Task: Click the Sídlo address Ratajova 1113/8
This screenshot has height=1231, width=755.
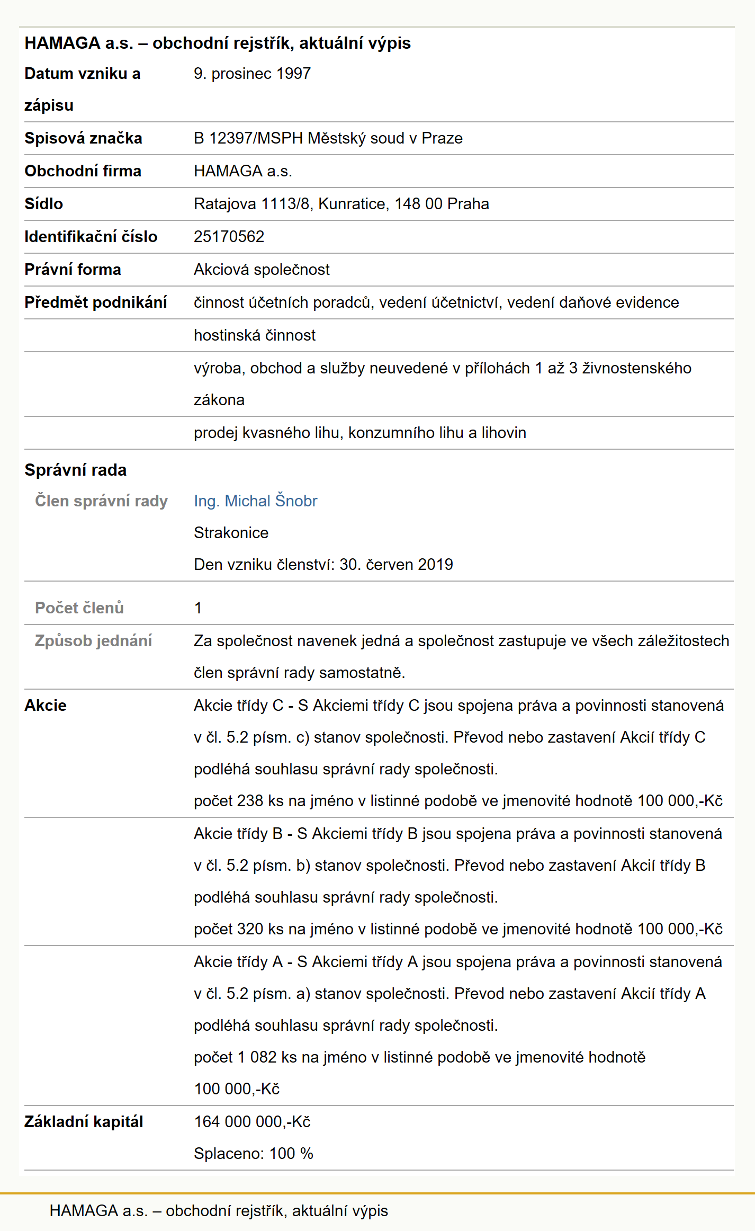Action: [341, 204]
